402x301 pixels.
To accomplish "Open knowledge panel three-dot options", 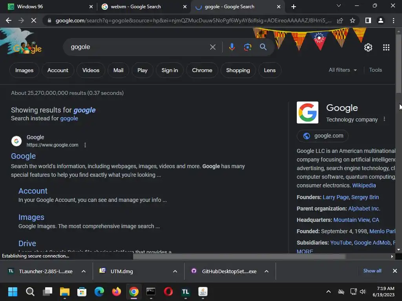I will [x=384, y=119].
